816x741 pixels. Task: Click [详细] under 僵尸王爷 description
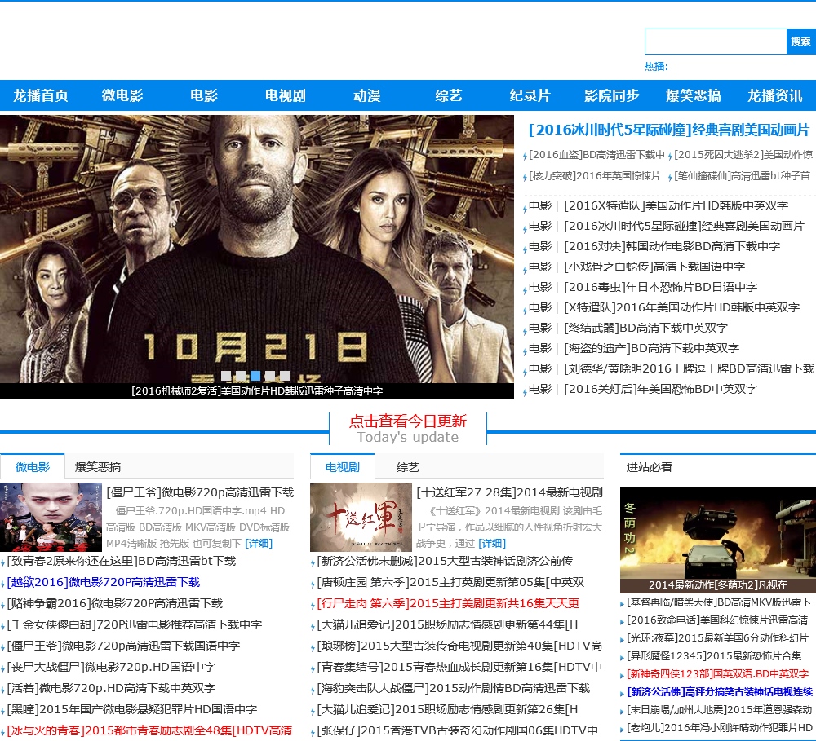pyautogui.click(x=259, y=544)
